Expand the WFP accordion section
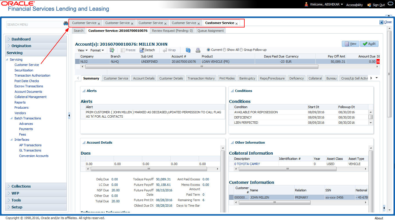Screen dimensions: 395x222 [36, 193]
